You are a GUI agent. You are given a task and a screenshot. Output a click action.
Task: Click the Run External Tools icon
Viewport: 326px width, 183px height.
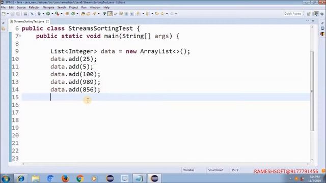tap(57, 14)
